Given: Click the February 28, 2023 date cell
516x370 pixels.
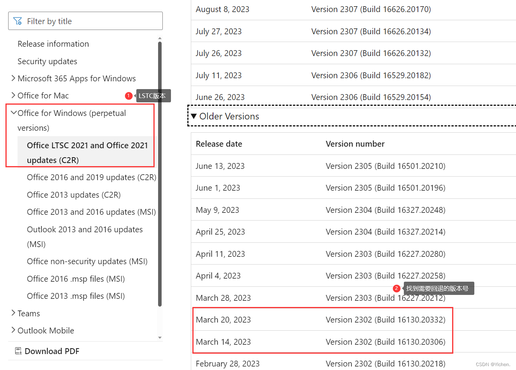Looking at the screenshot, I should (x=227, y=364).
